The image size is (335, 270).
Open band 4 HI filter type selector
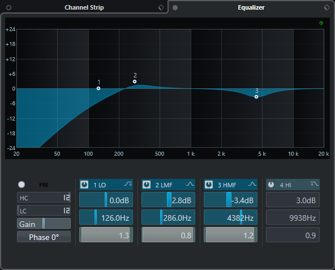(314, 184)
